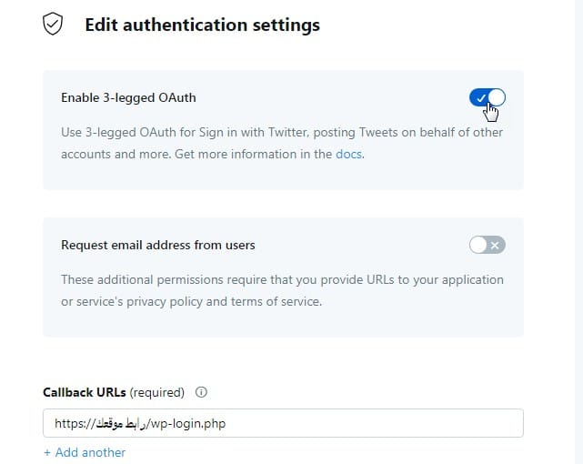Open the docs link

click(348, 155)
